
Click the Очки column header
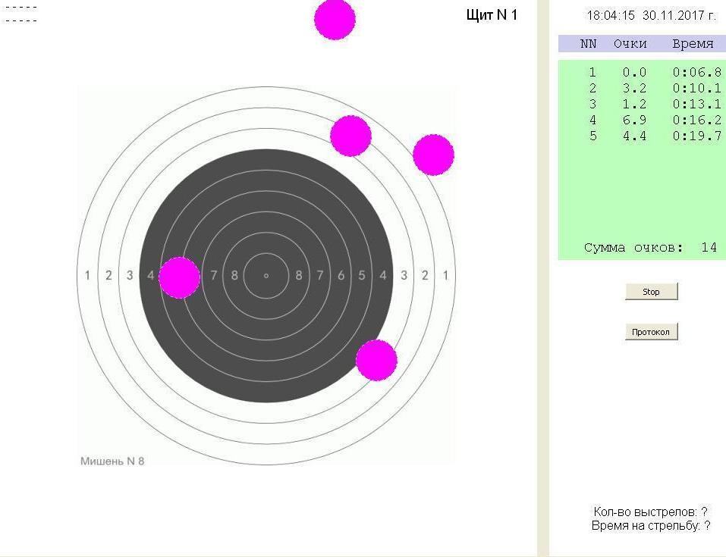pos(630,44)
